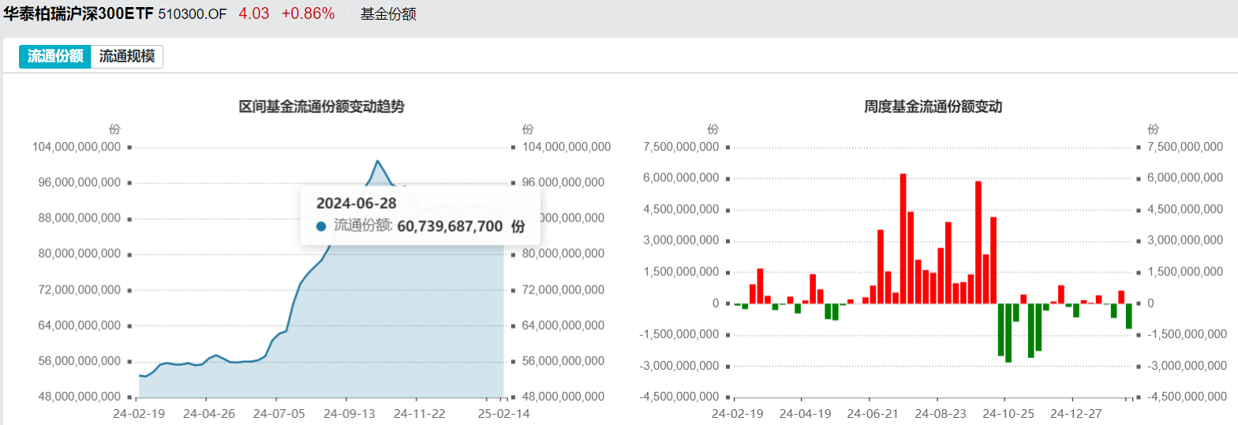Click the price value 4.03

pyautogui.click(x=253, y=13)
